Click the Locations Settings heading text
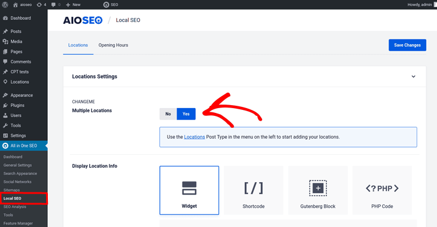The image size is (437, 227). (x=95, y=76)
